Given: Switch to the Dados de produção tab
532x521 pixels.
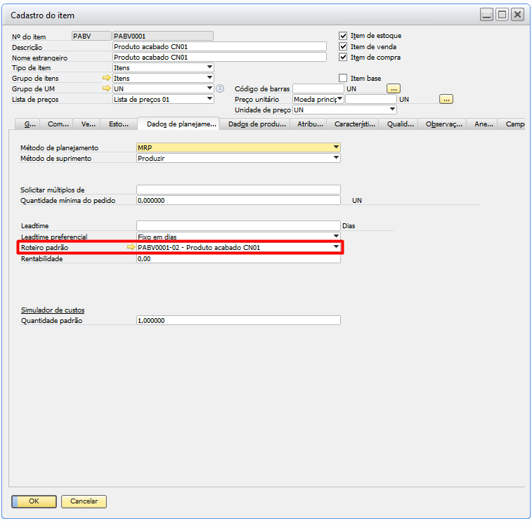Looking at the screenshot, I should pyautogui.click(x=258, y=124).
